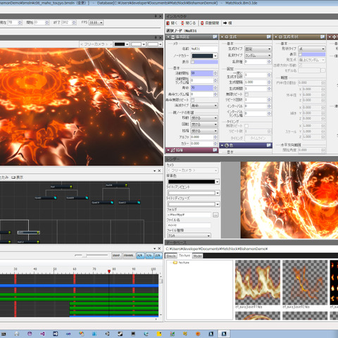Toggle the 無限リピート checkbox in the fixed section

pos(246,94)
